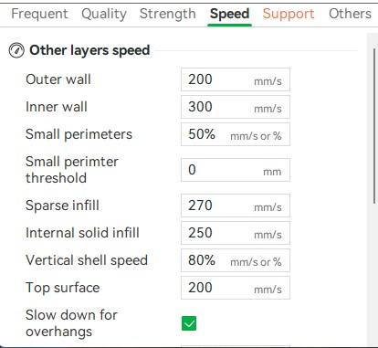Go to the Support tab

289,14
